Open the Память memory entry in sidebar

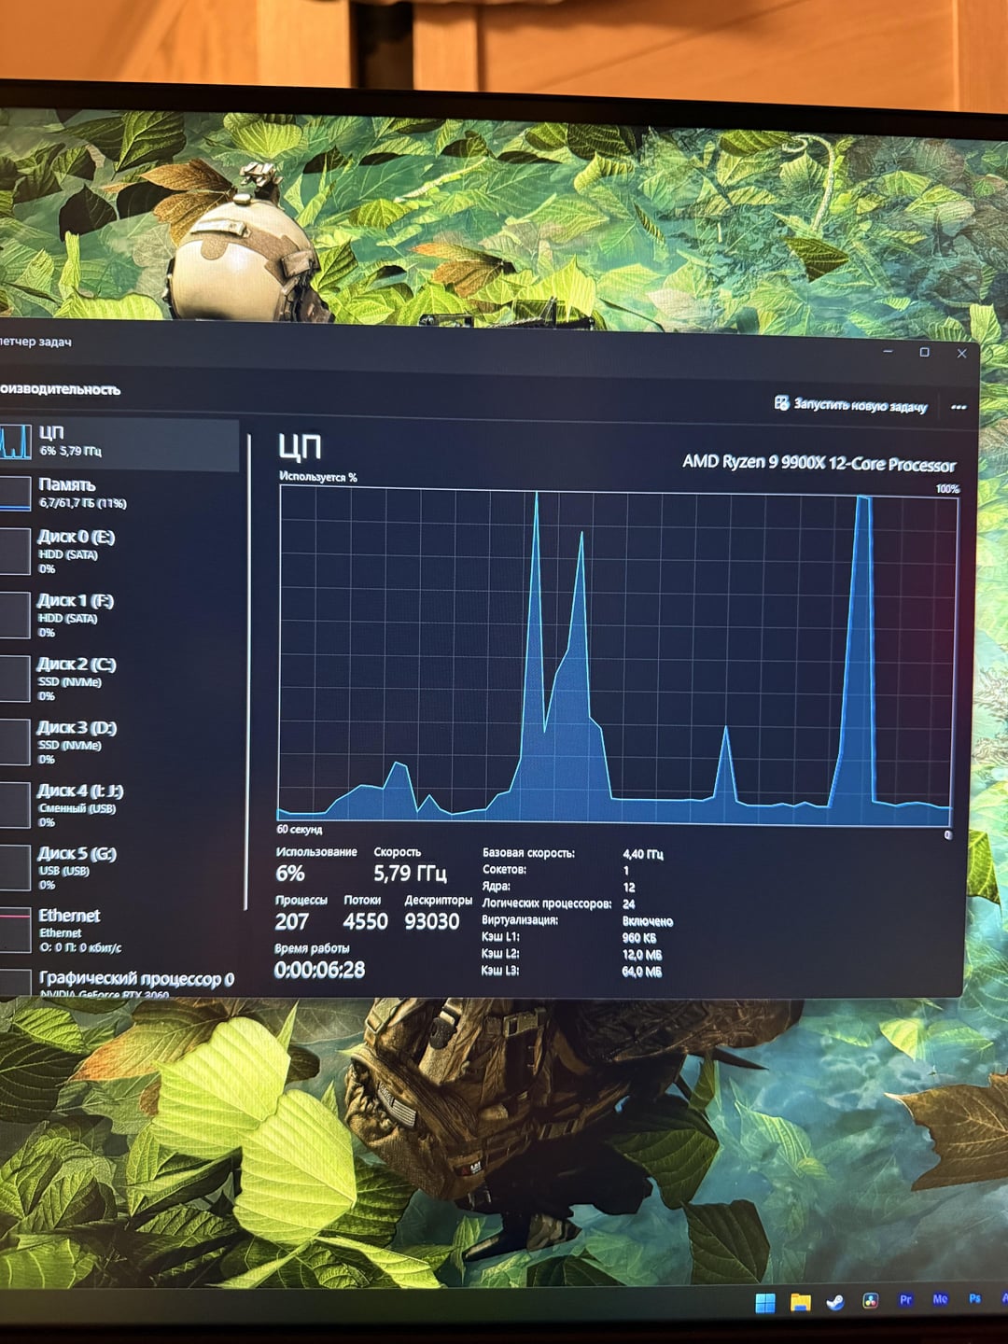pos(119,493)
